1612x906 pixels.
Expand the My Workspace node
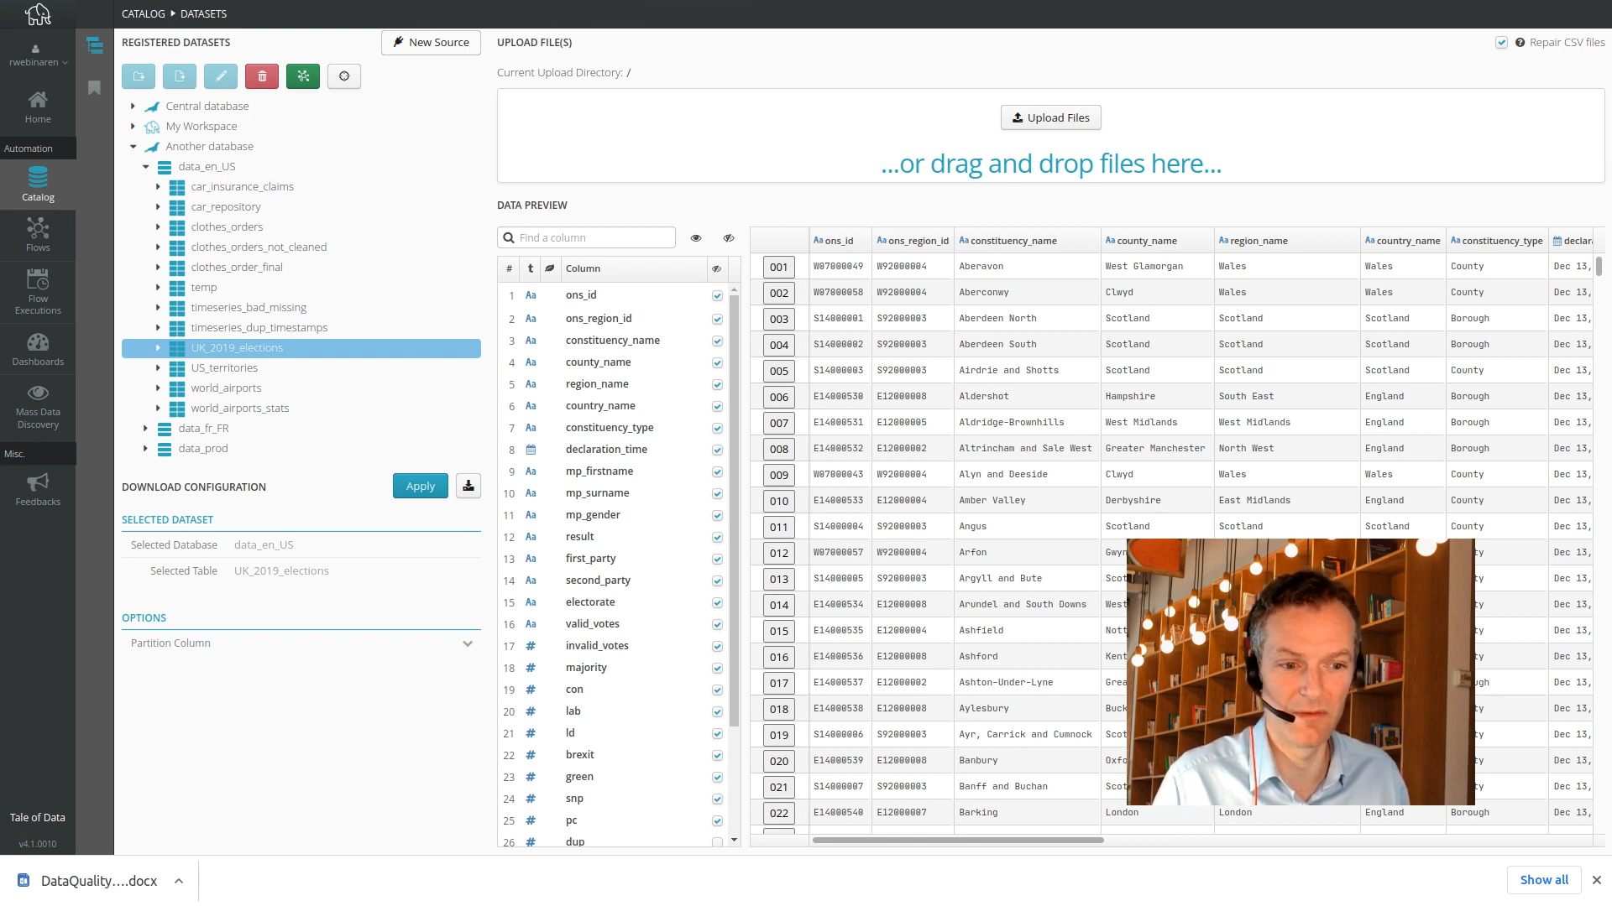133,126
